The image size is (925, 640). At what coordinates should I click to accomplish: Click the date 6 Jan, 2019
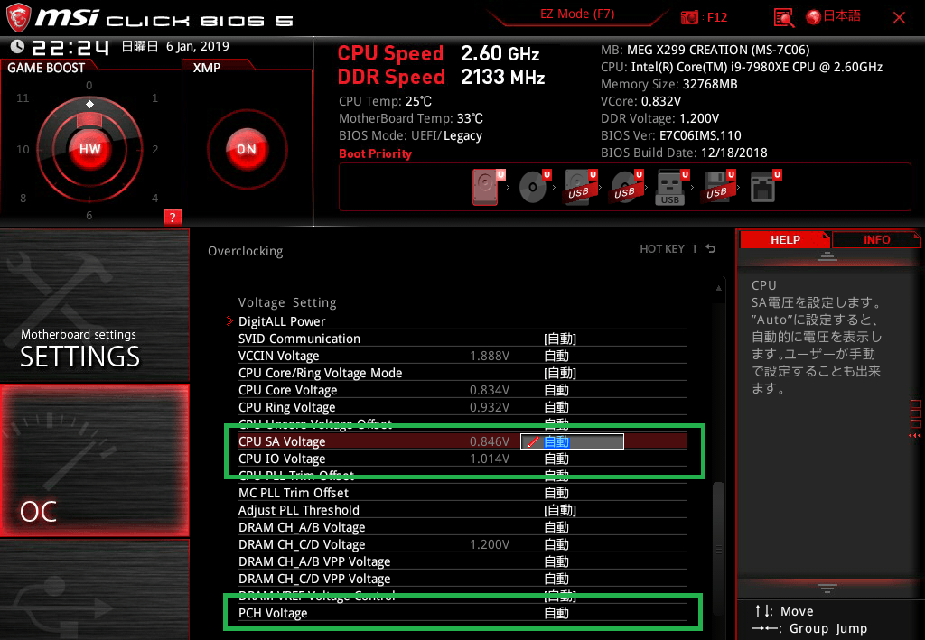tap(198, 47)
